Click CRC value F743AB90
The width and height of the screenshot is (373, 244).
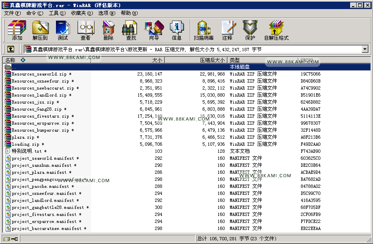tap(310, 151)
